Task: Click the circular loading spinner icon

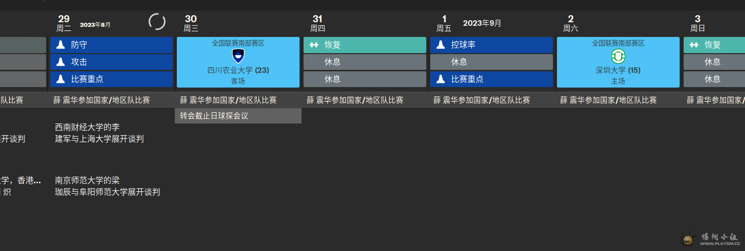Action: (157, 22)
